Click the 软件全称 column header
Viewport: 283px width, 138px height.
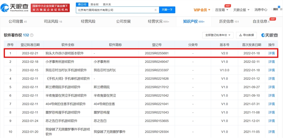click(x=68, y=45)
